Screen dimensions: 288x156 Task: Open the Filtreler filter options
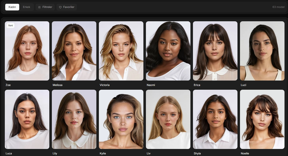coord(45,7)
